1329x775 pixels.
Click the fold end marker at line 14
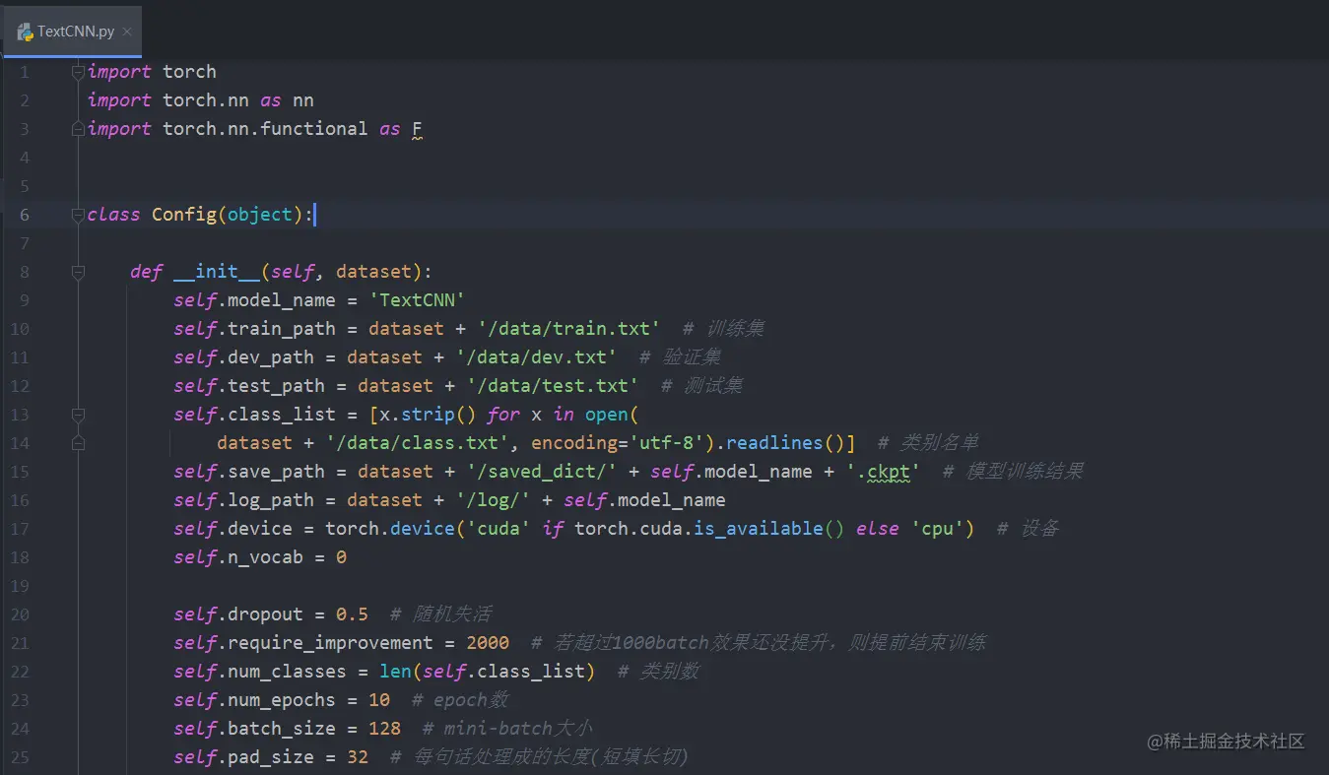click(x=78, y=443)
